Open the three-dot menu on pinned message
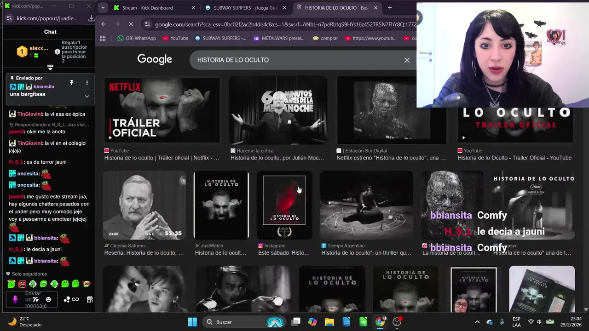The height and width of the screenshot is (331, 589). 87,83
